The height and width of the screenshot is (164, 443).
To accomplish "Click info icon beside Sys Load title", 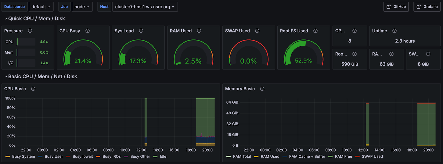I will (141, 31).
